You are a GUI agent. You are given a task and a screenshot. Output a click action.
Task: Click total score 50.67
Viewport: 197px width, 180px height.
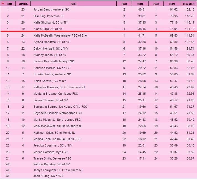(x=190, y=158)
